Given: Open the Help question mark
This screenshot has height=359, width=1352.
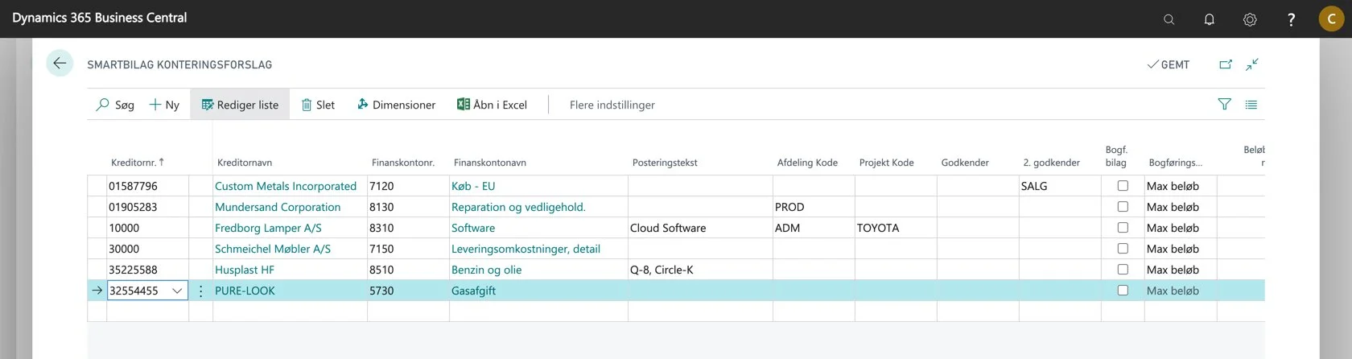Looking at the screenshot, I should [x=1291, y=19].
